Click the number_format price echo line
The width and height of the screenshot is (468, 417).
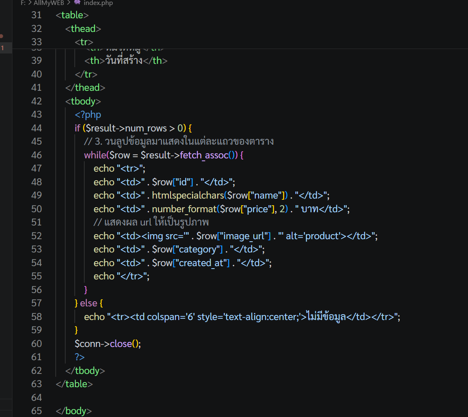(x=221, y=209)
